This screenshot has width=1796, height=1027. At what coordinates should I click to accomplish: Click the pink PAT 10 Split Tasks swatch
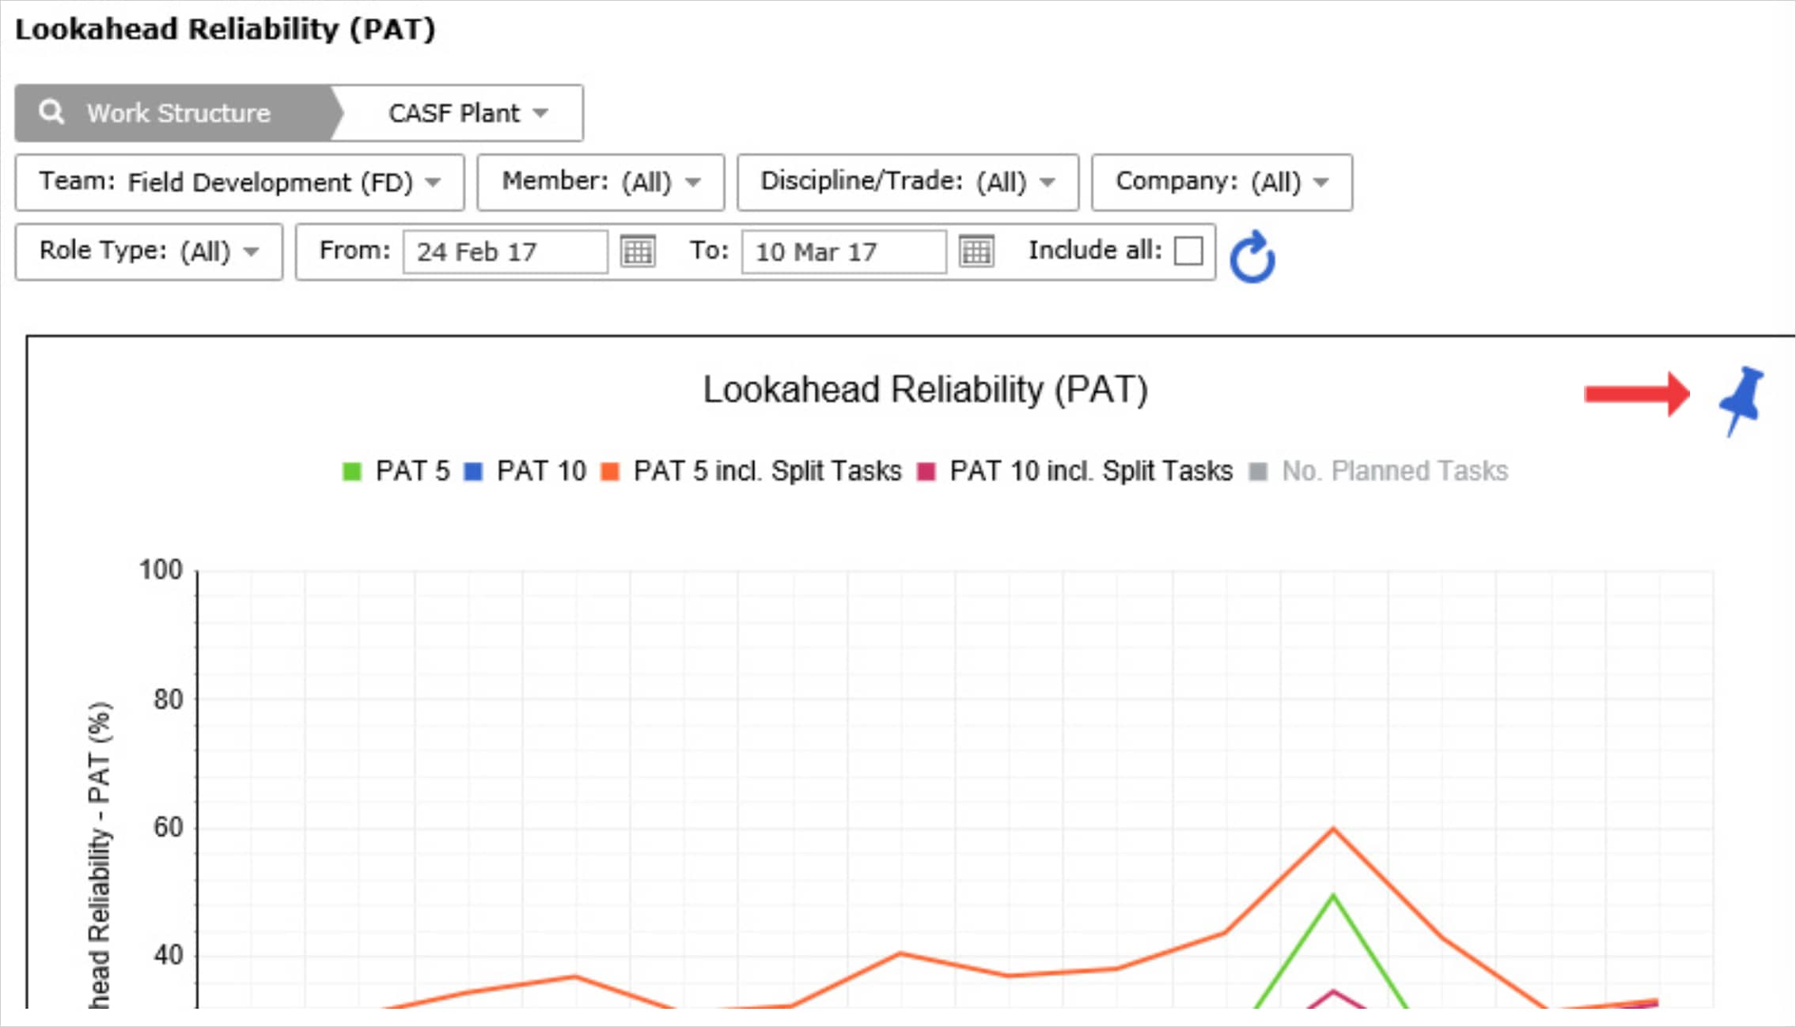[926, 472]
